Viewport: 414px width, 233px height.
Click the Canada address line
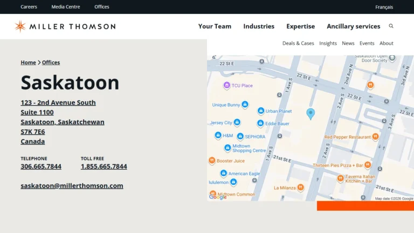pyautogui.click(x=33, y=142)
